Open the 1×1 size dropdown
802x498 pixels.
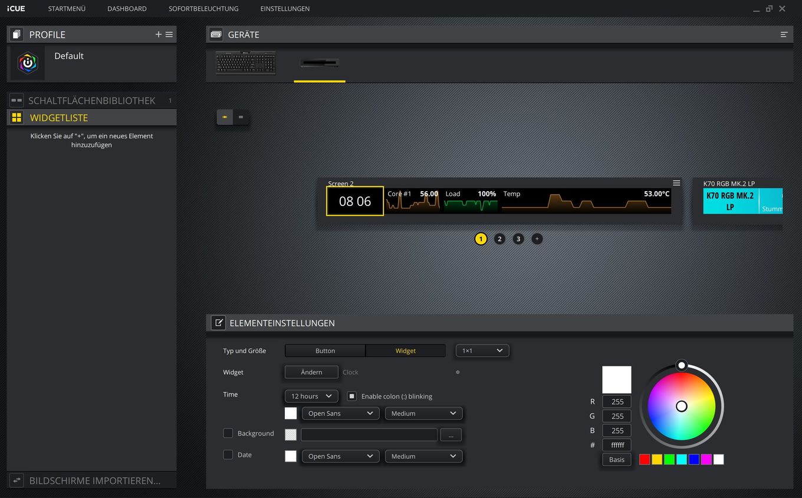point(482,350)
